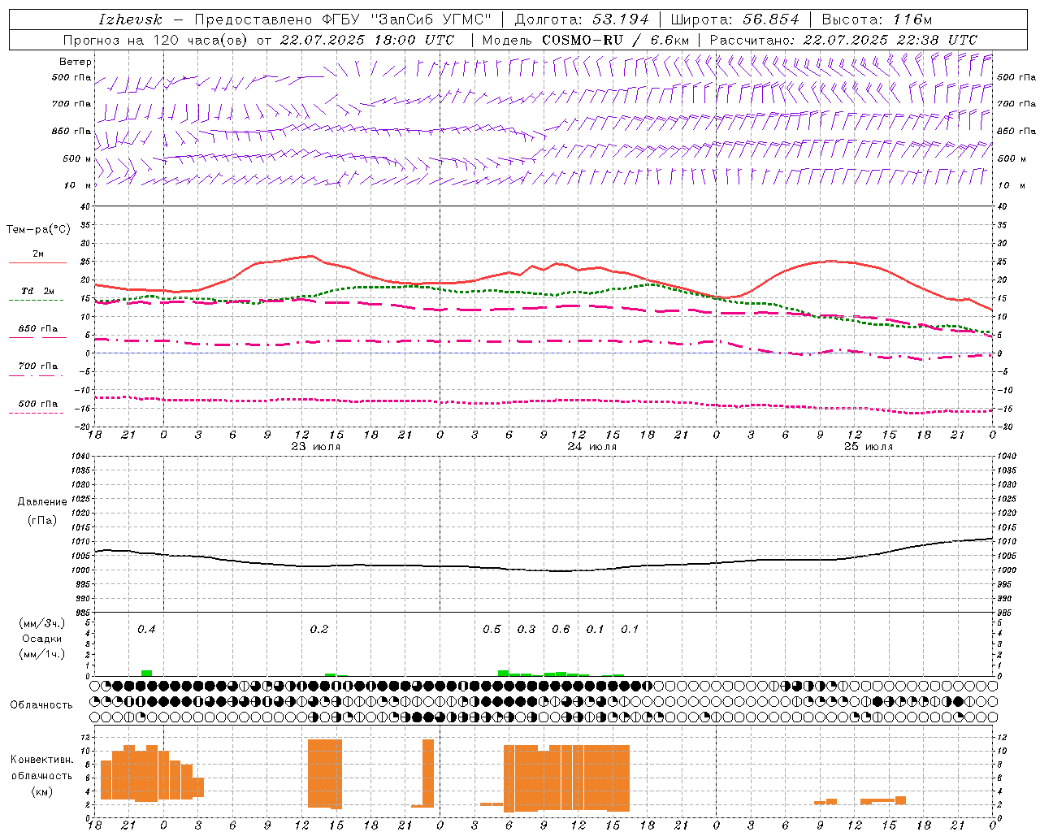Click the 500 гПа dotted legend line
1040x832 pixels.
[37, 413]
